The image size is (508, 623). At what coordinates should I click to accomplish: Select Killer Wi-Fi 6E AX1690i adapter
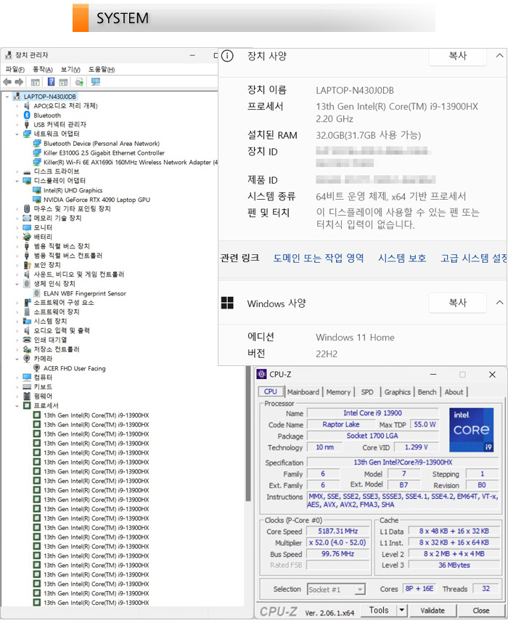[131, 162]
